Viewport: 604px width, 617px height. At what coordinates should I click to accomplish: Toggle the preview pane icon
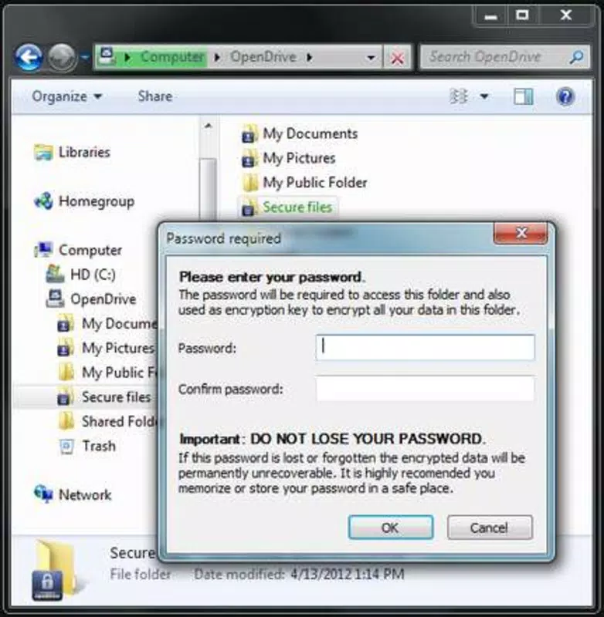[524, 97]
